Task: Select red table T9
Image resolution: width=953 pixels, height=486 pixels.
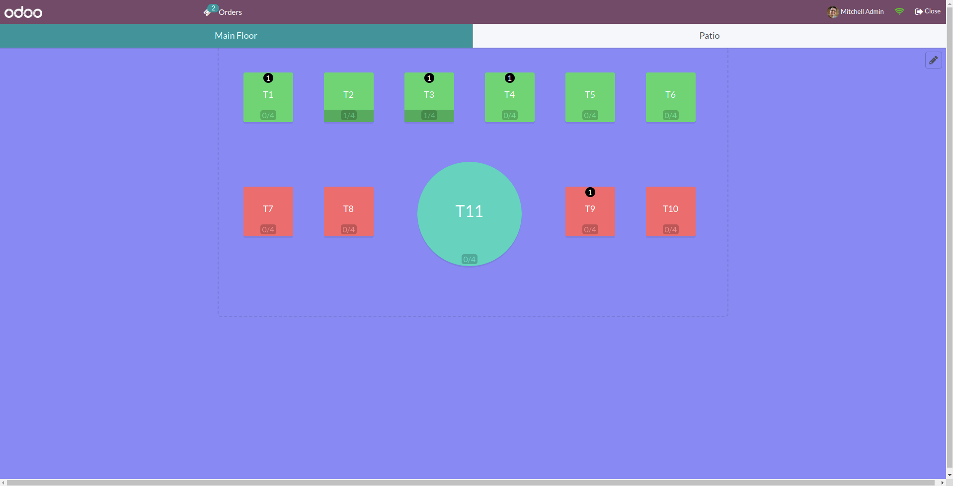Action: [x=590, y=211]
